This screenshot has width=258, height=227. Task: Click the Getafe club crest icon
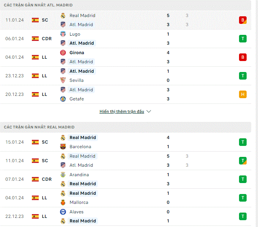(x=63, y=99)
